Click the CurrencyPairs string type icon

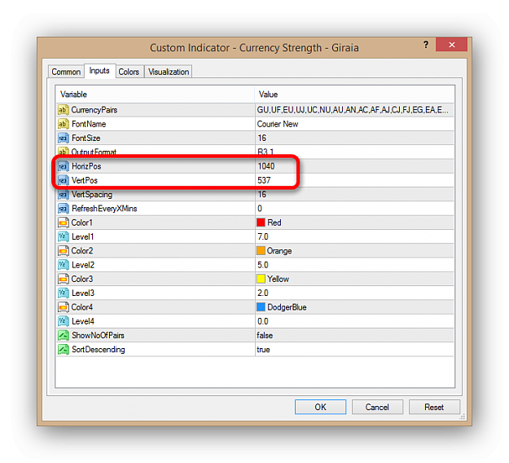click(64, 110)
